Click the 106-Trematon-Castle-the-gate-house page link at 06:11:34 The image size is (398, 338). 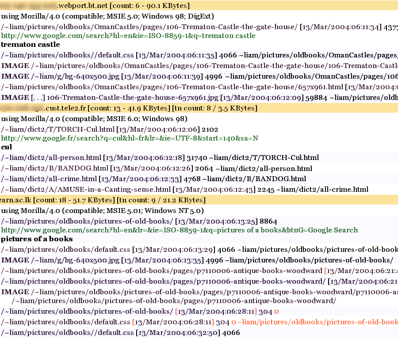click(149, 27)
